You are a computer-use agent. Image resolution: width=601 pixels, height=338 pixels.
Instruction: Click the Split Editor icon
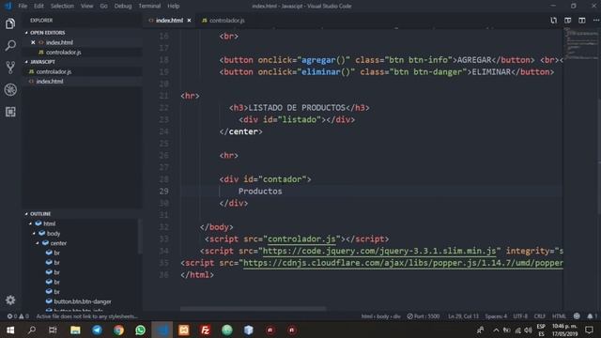point(582,21)
